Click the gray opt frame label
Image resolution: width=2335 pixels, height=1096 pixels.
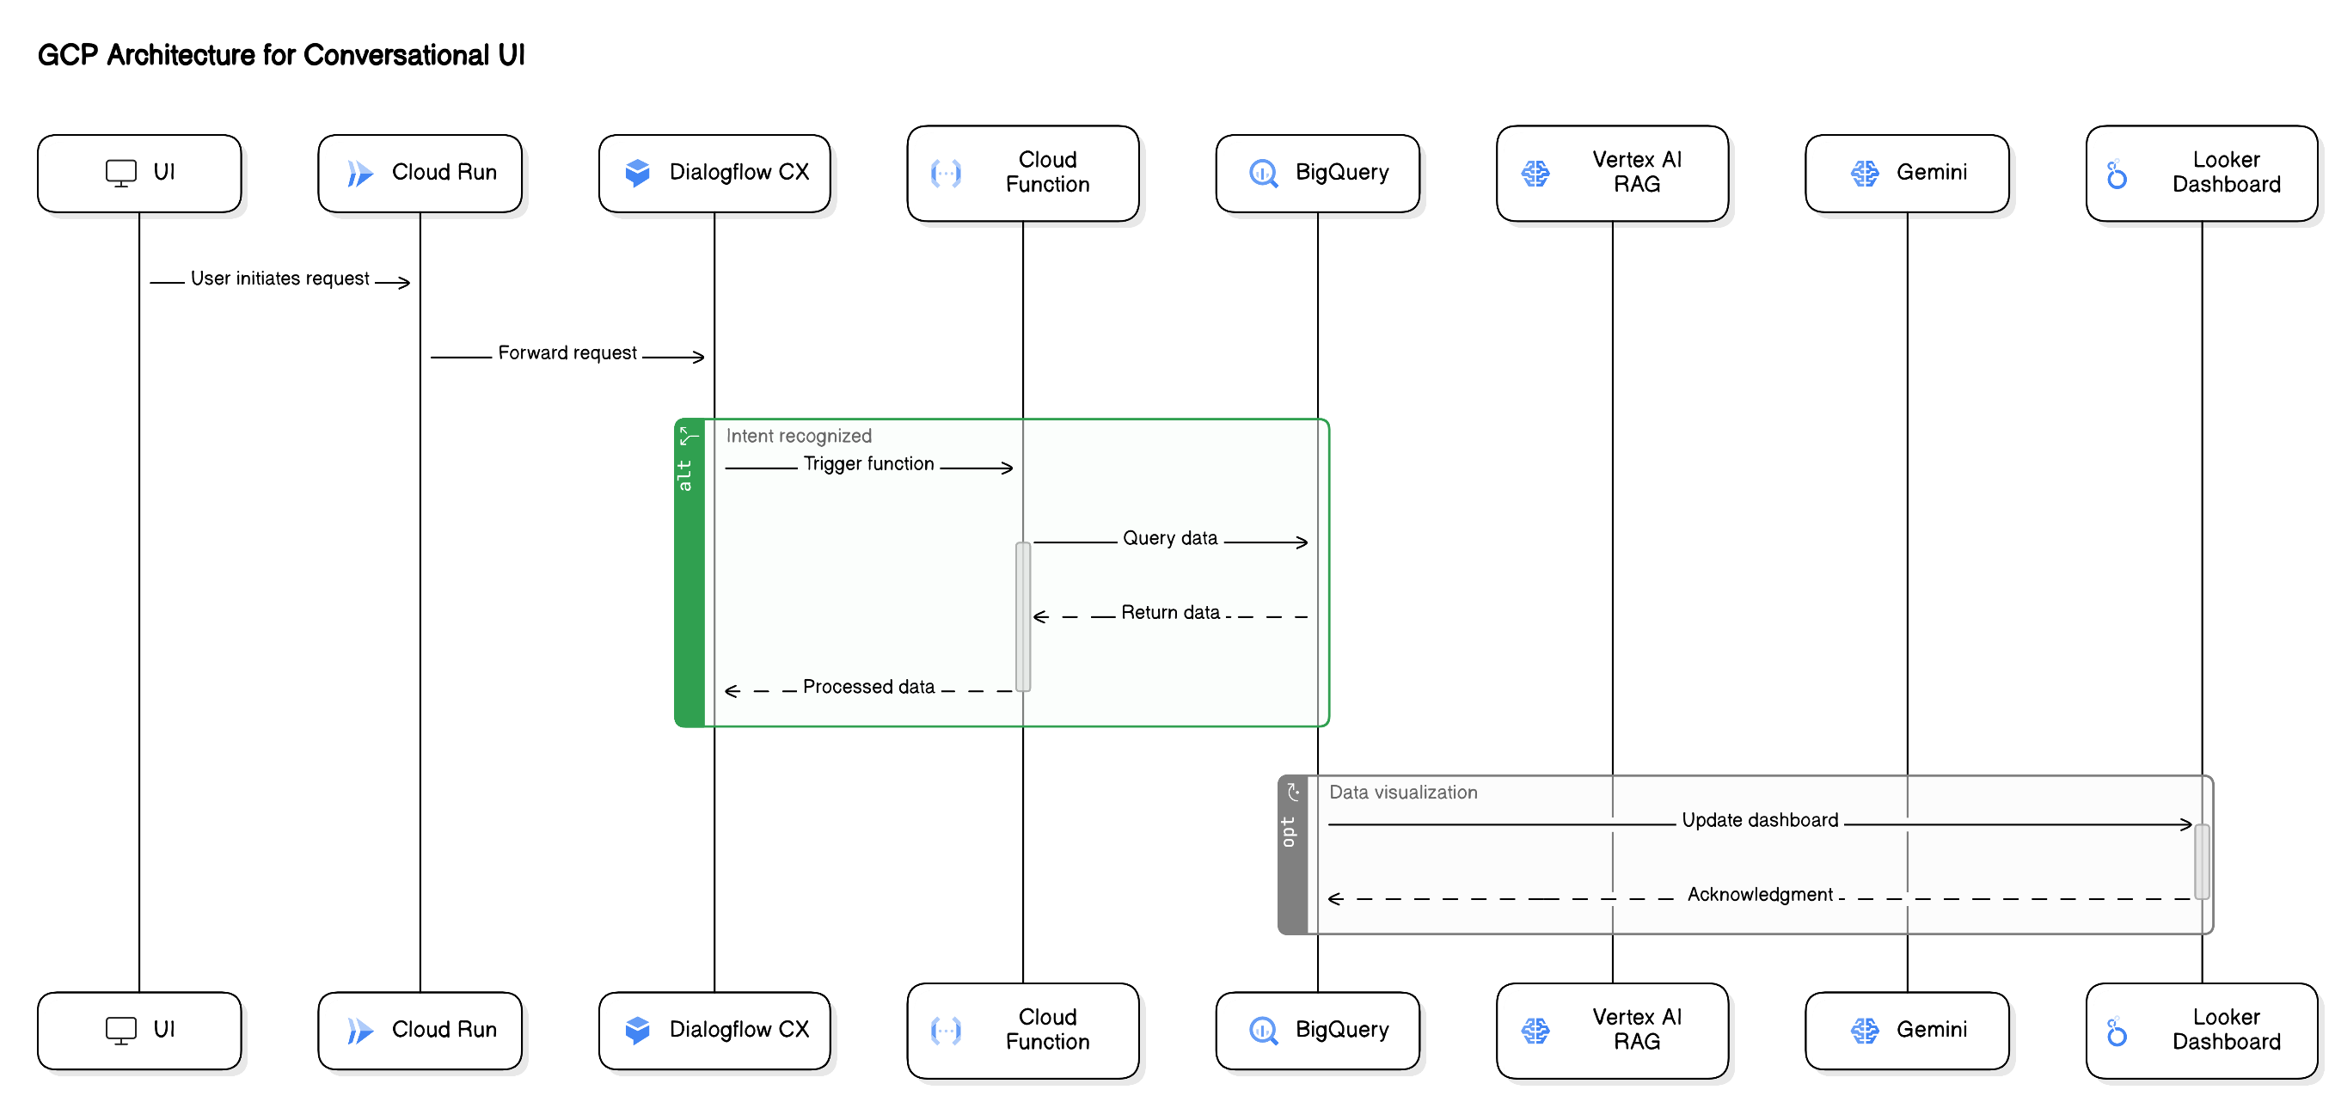[1290, 830]
